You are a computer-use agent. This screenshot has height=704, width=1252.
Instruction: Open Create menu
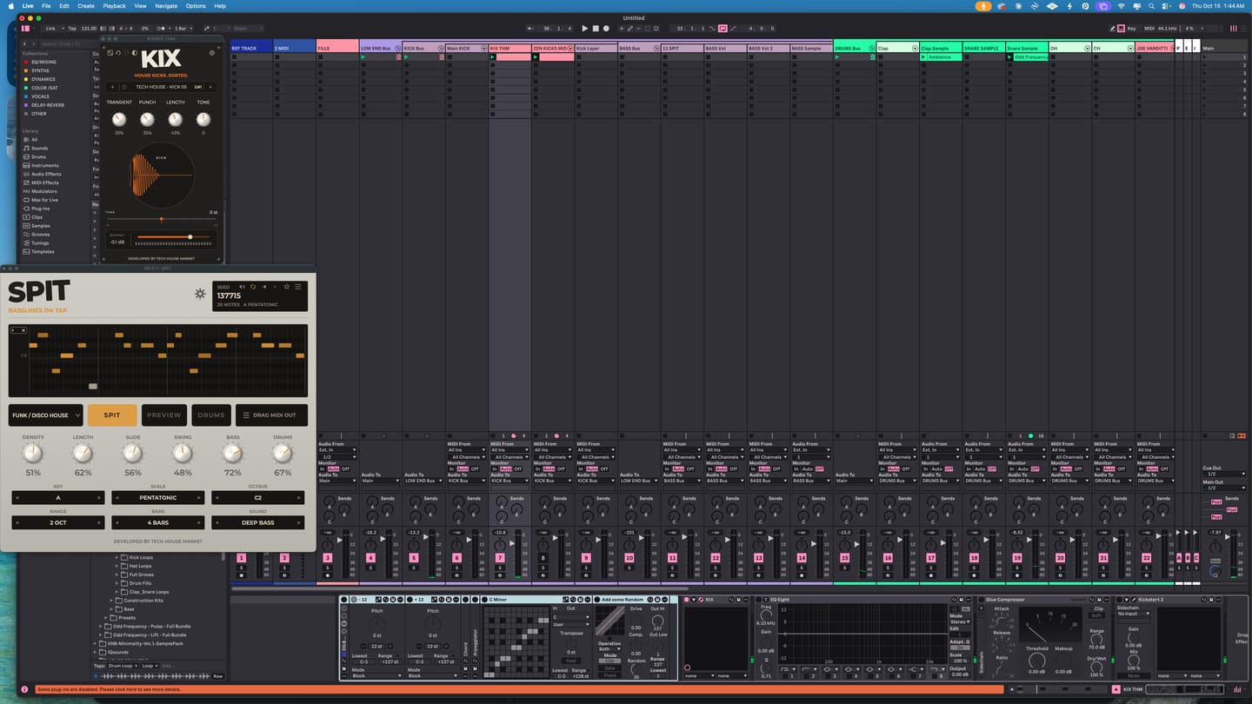pyautogui.click(x=86, y=5)
